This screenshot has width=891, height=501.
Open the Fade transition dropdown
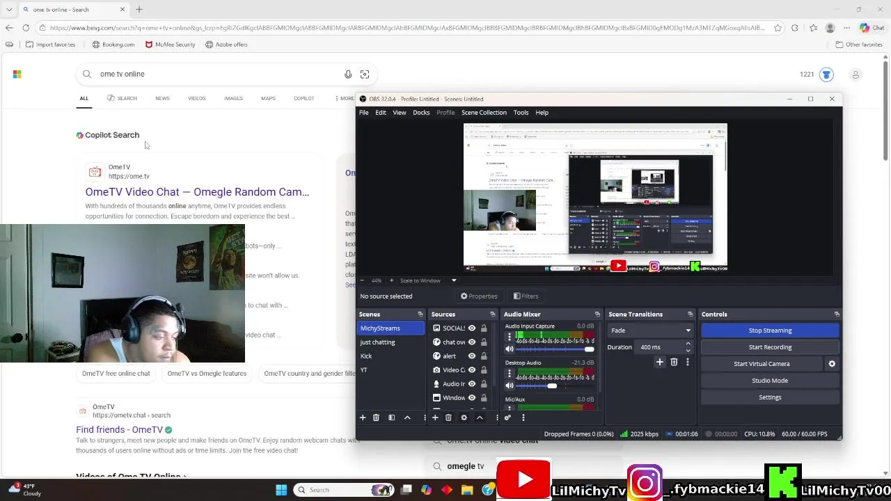tap(651, 331)
